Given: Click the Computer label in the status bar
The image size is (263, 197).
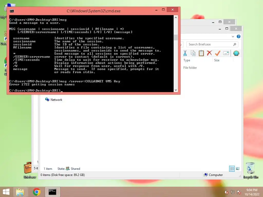Looking at the screenshot, I should coord(216,175).
